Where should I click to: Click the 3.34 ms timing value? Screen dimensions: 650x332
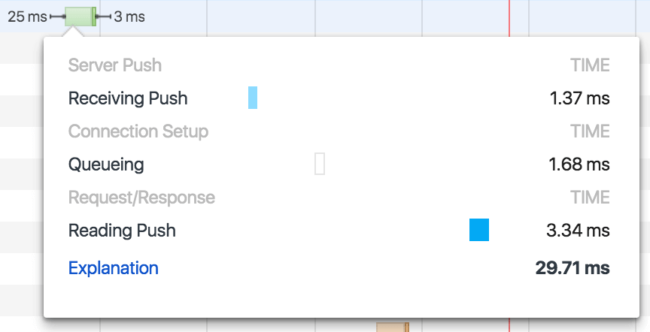[x=578, y=231]
